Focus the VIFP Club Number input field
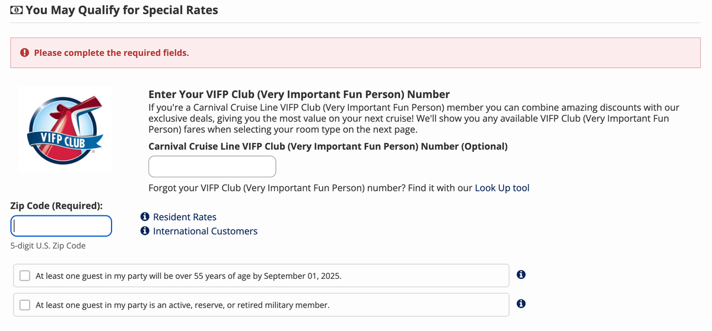Viewport: 712px width, 331px height. (x=212, y=167)
